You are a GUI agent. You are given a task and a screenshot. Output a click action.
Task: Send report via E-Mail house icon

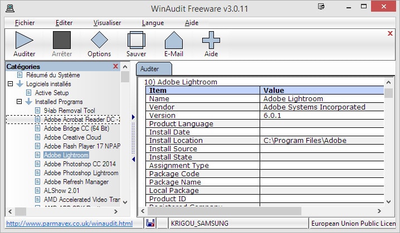point(174,39)
